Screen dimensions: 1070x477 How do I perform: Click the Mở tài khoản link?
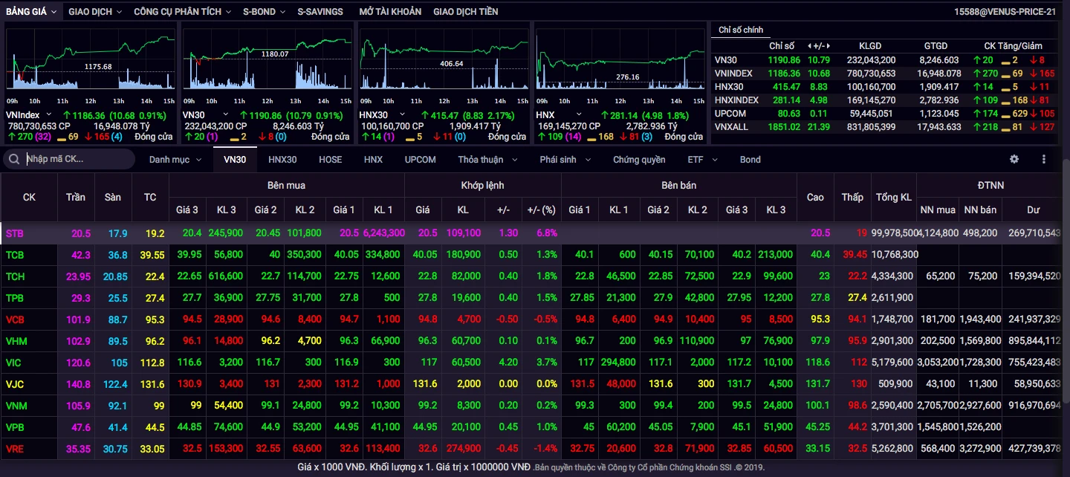[389, 12]
